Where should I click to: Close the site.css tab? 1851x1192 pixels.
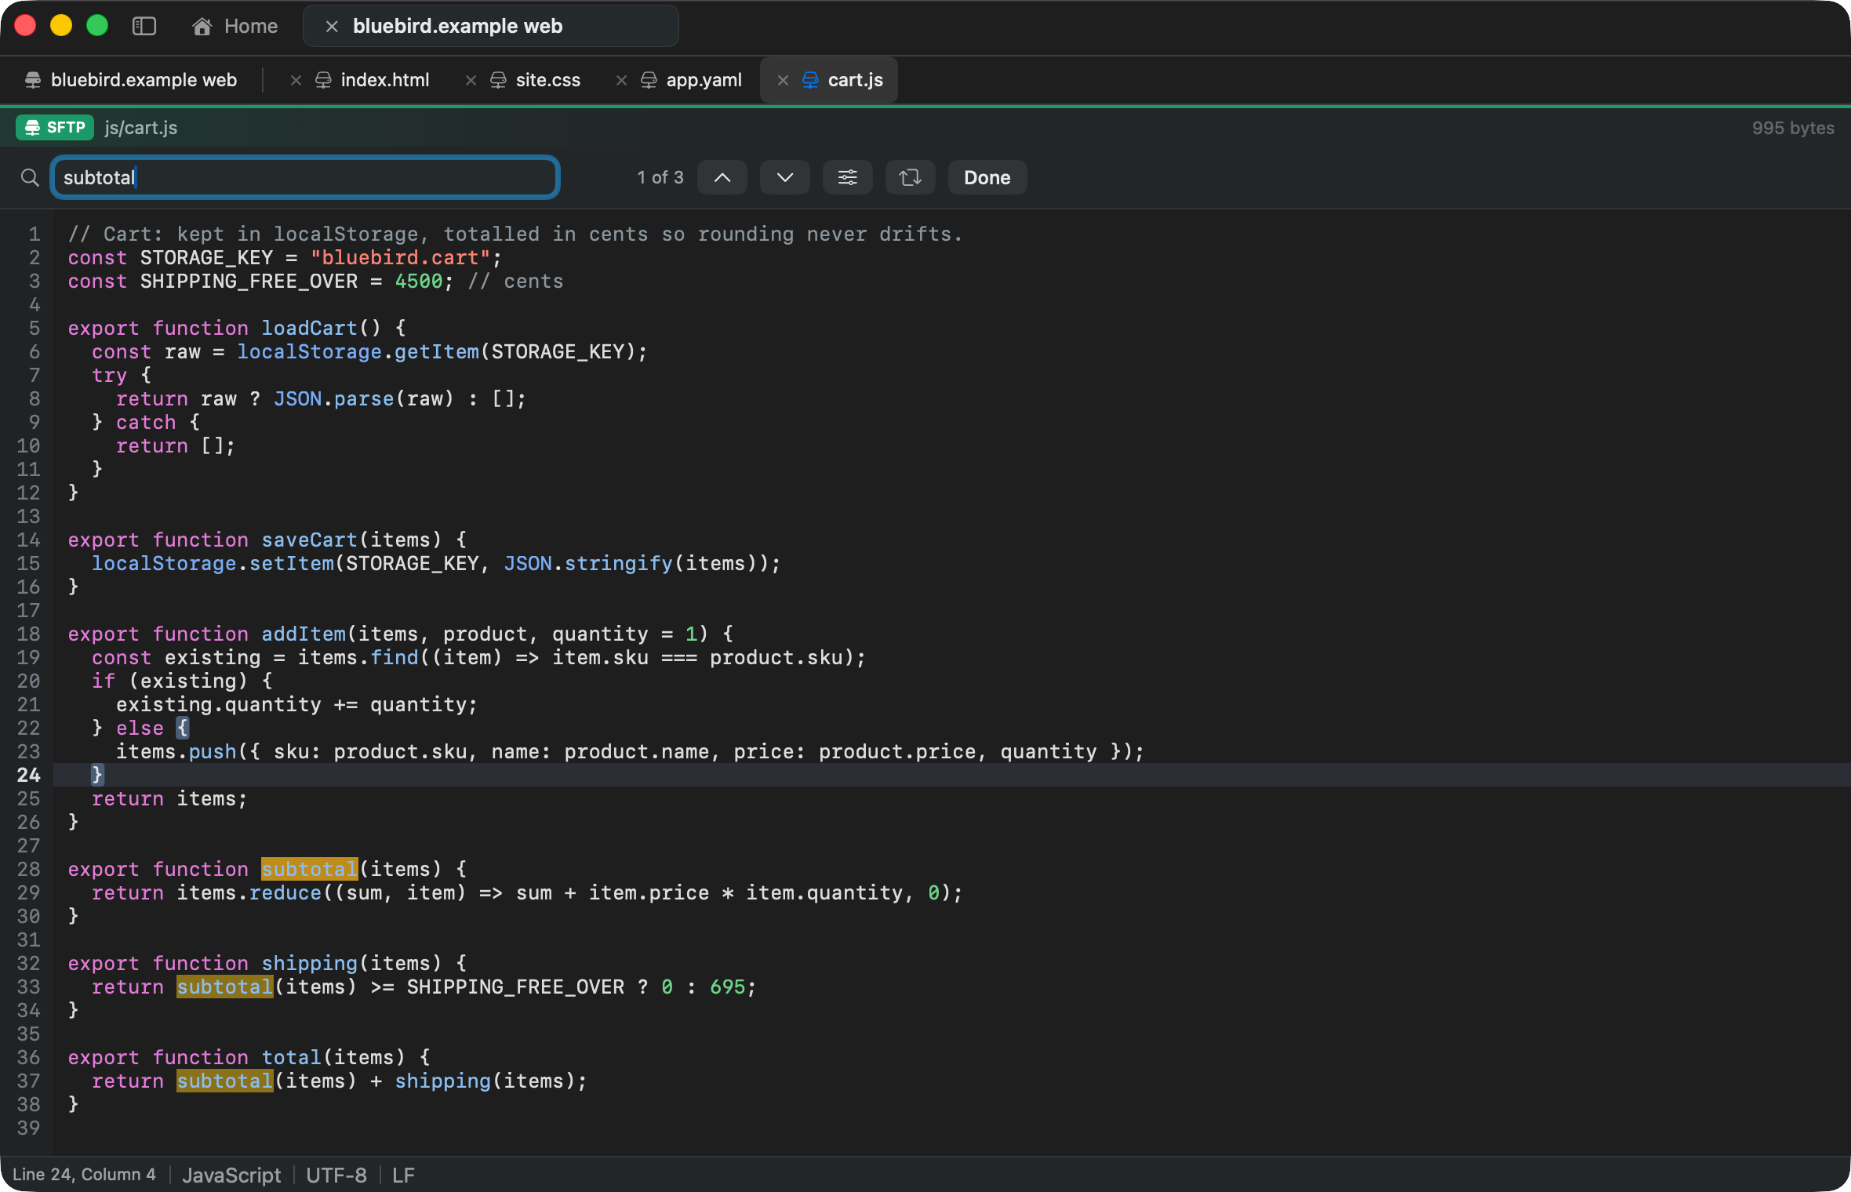coord(471,80)
